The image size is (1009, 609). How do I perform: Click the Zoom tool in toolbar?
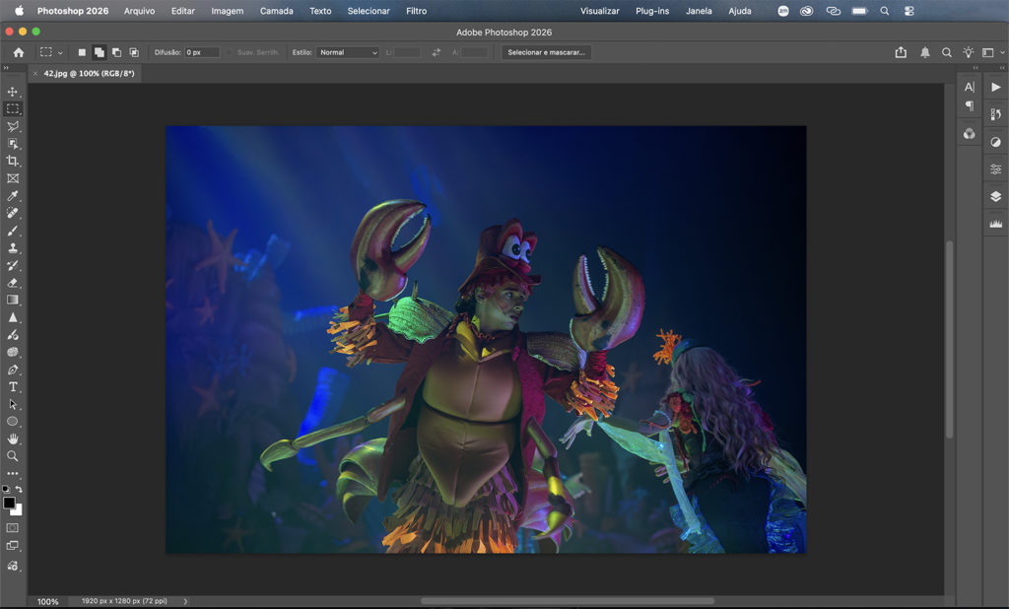point(13,456)
